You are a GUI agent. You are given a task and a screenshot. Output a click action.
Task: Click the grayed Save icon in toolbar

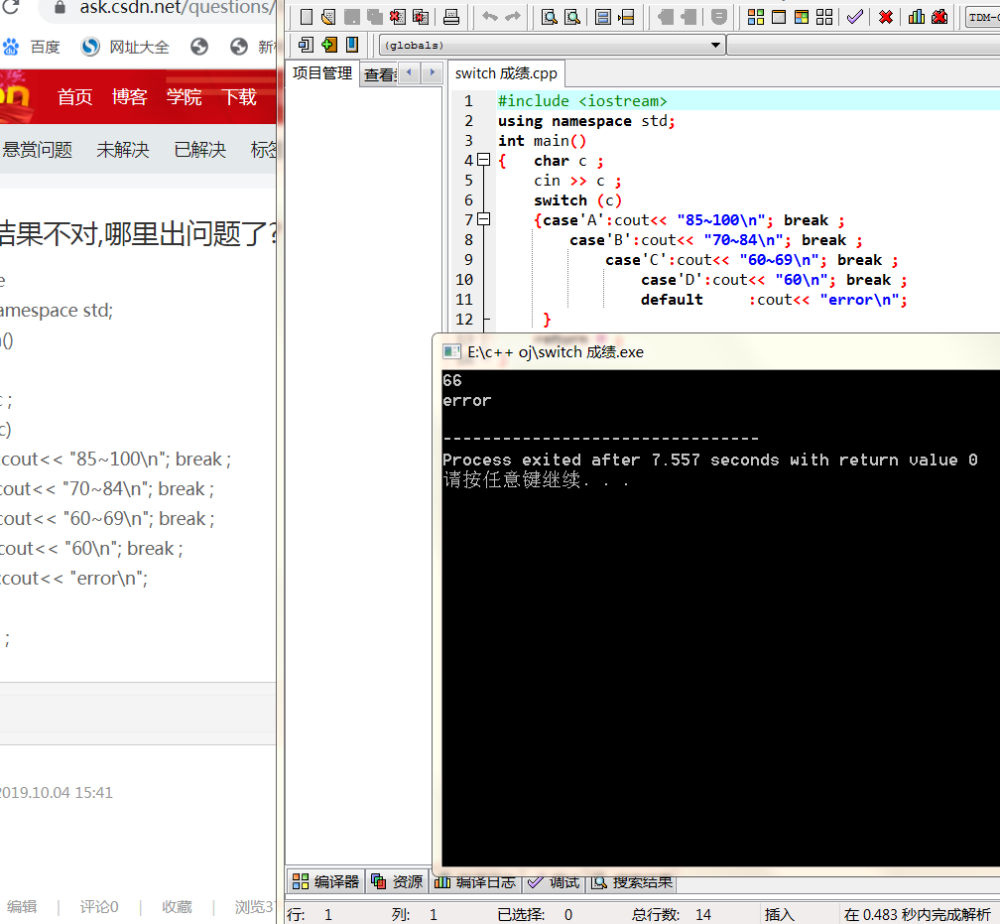[351, 17]
